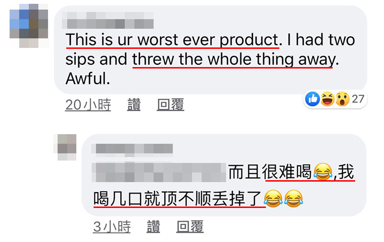
Task: Click the laughing Haha reaction icon
Action: click(327, 99)
